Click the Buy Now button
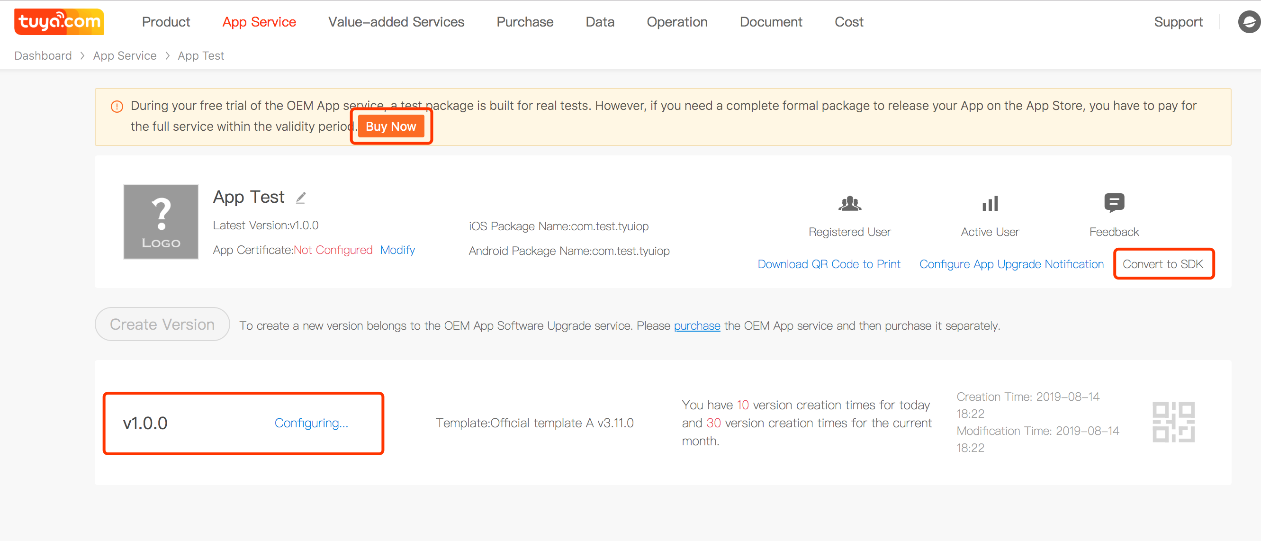The height and width of the screenshot is (541, 1261). coord(391,126)
